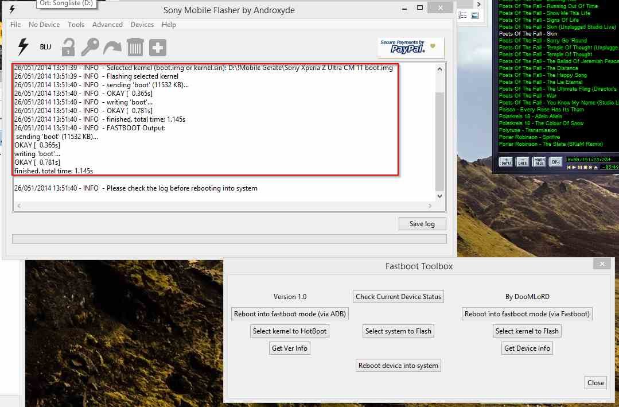Click Select kernel to Flash
Image resolution: width=619 pixels, height=407 pixels.
pyautogui.click(x=527, y=331)
